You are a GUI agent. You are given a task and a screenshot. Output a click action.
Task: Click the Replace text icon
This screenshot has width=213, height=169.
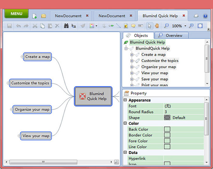(x=74, y=26)
